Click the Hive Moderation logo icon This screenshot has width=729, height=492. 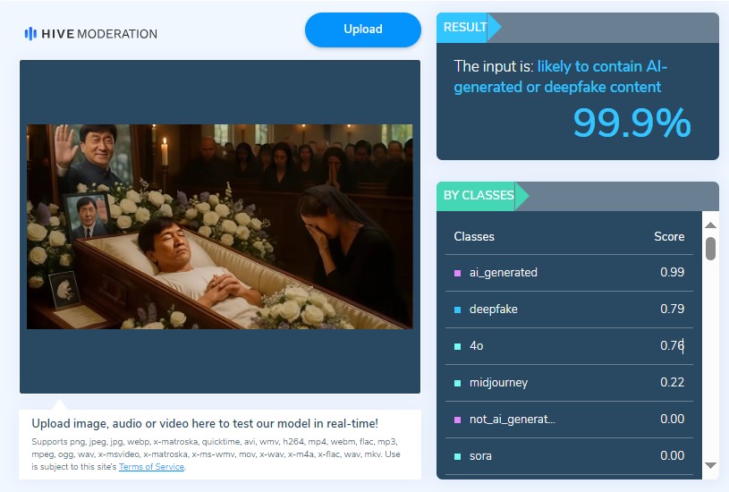[x=30, y=34]
